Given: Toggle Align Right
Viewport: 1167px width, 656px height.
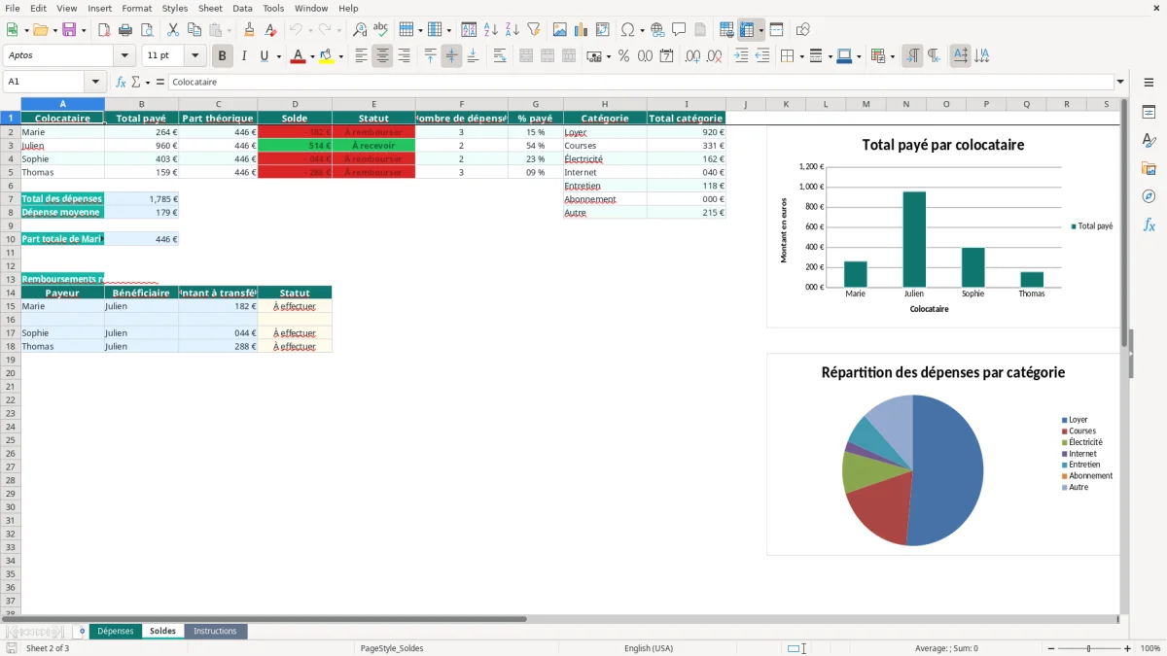Looking at the screenshot, I should (404, 56).
